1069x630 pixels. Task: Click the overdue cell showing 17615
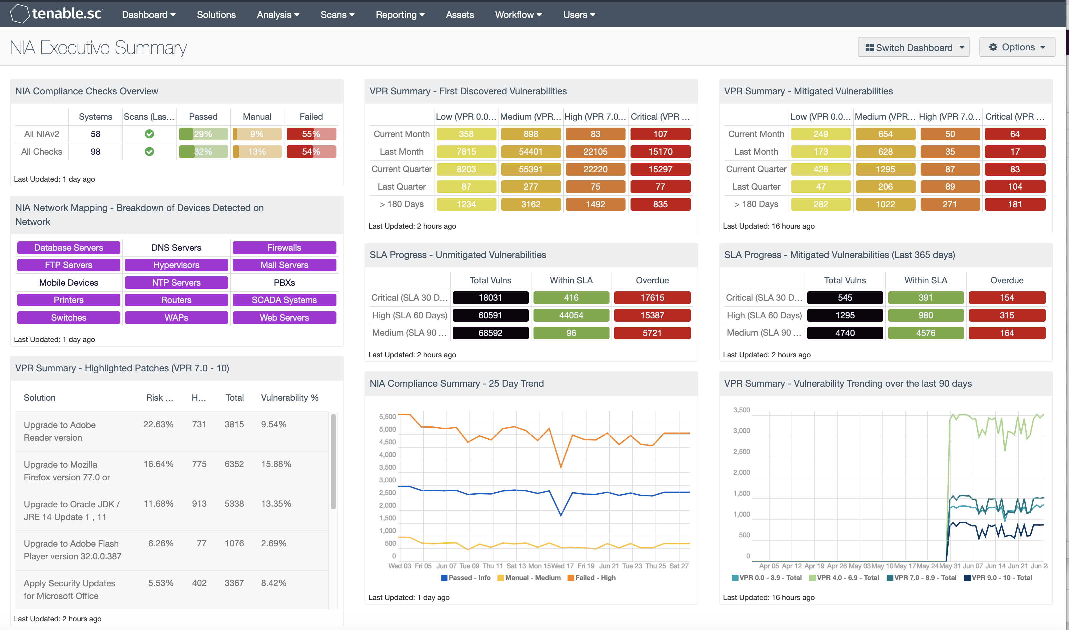click(652, 298)
